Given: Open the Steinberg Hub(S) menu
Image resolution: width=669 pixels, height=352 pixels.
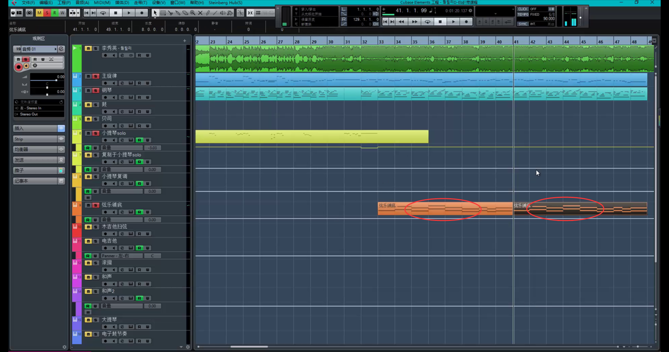Looking at the screenshot, I should coord(225,3).
